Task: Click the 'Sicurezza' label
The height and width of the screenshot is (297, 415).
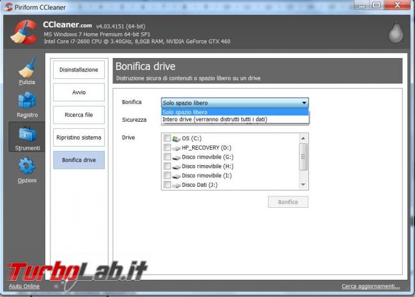Action: pyautogui.click(x=134, y=120)
